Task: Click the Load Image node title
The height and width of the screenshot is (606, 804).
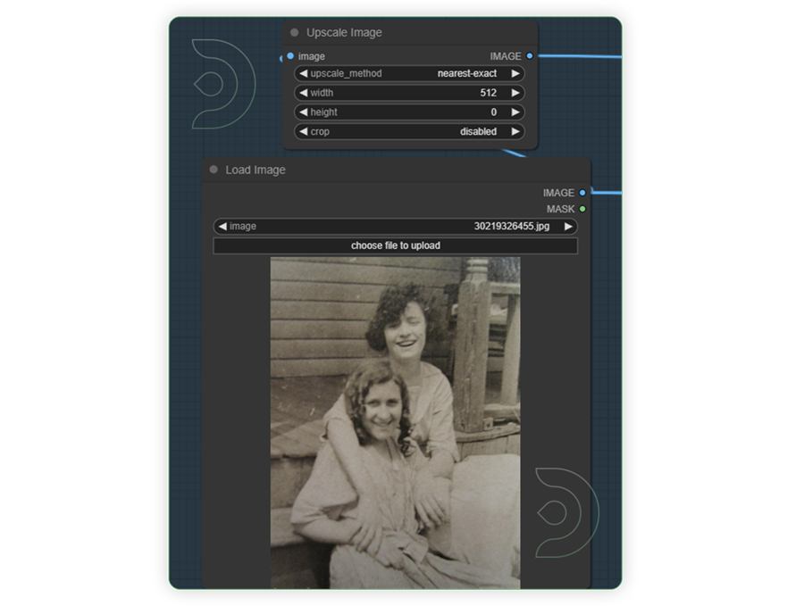Action: [255, 170]
